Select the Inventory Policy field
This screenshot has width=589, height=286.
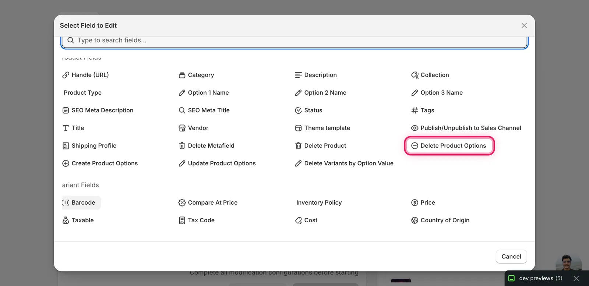click(319, 203)
